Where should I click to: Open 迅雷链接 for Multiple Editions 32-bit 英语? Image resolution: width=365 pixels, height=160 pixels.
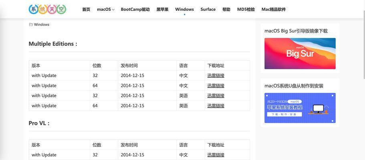click(216, 96)
